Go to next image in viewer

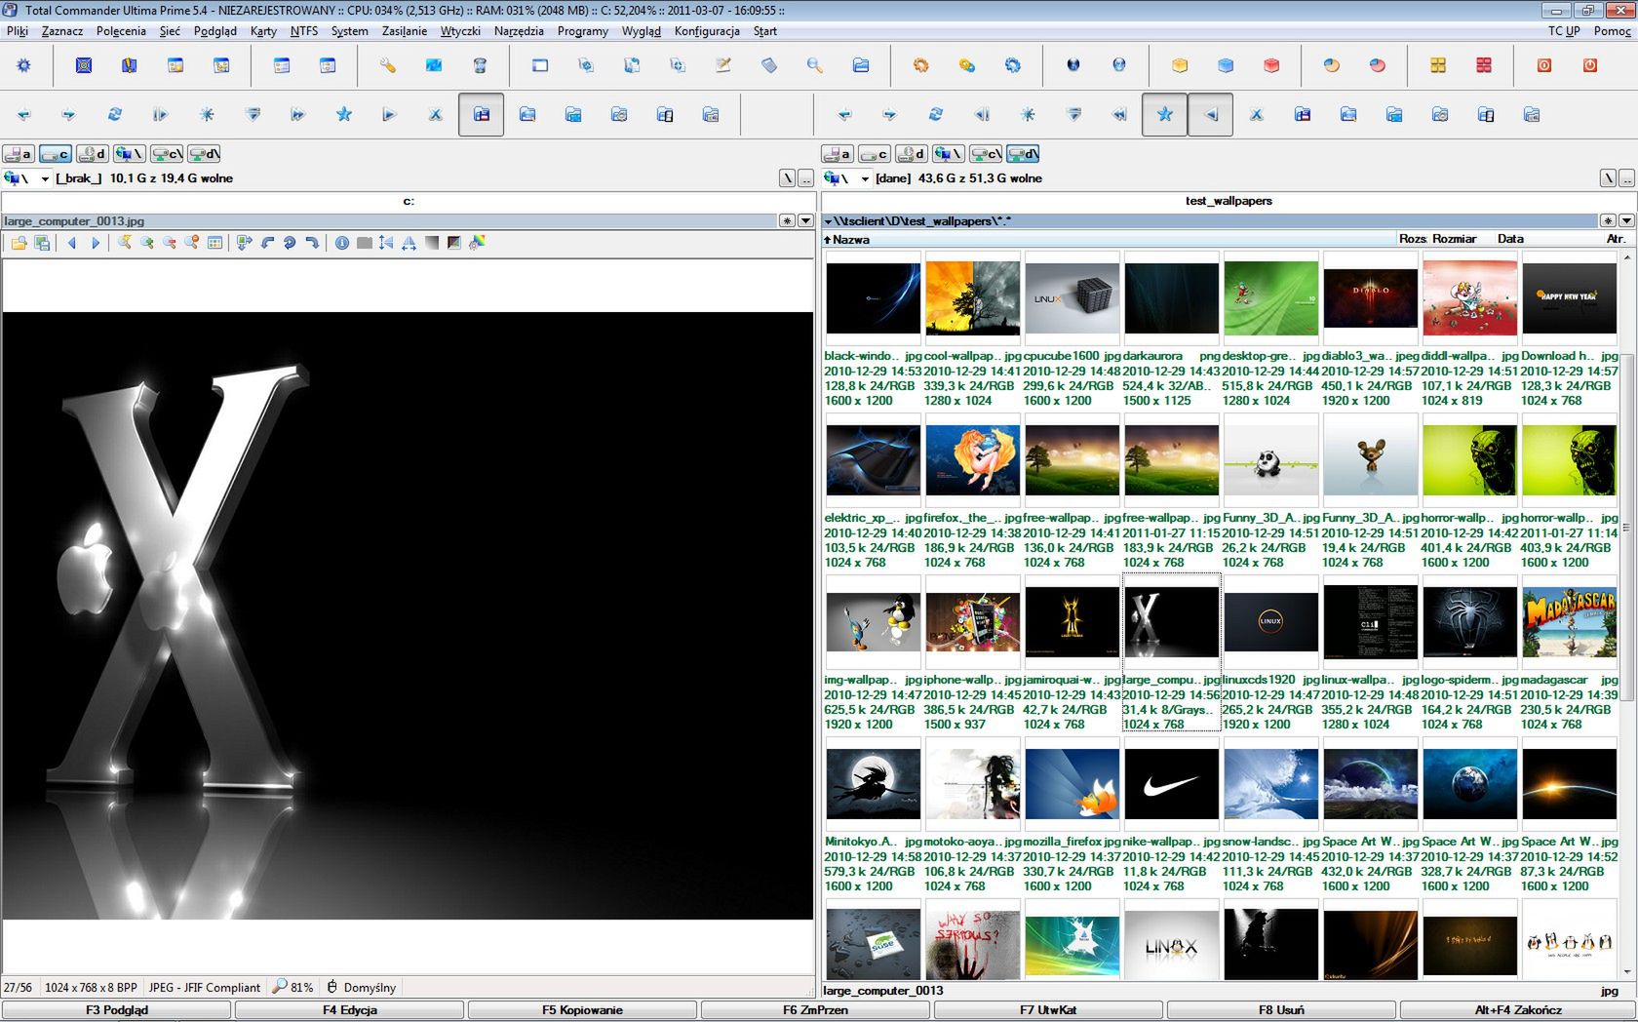tap(95, 243)
